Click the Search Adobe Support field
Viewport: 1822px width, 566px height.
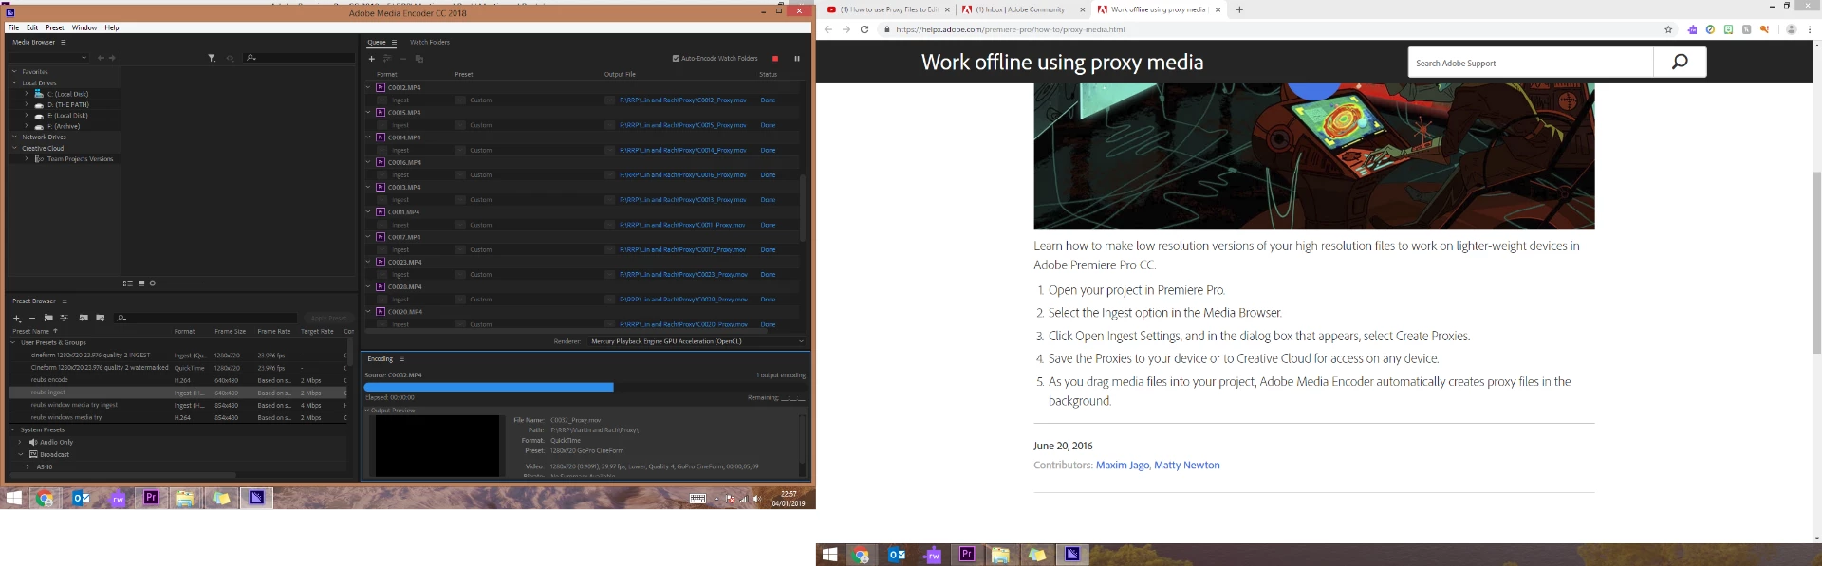(1531, 63)
